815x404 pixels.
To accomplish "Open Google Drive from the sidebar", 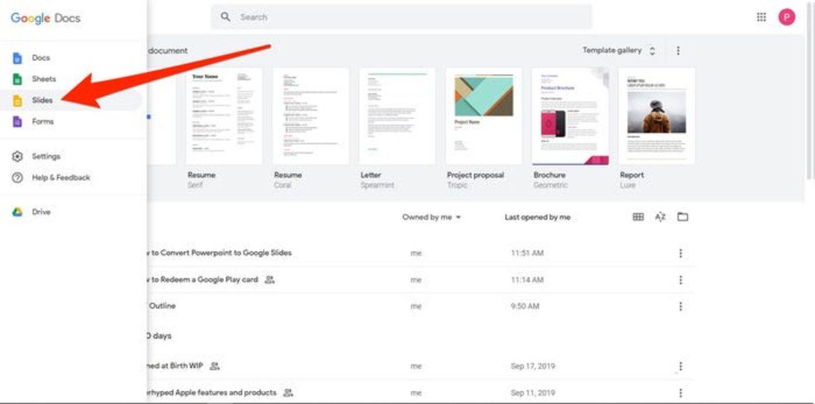I will pos(42,212).
